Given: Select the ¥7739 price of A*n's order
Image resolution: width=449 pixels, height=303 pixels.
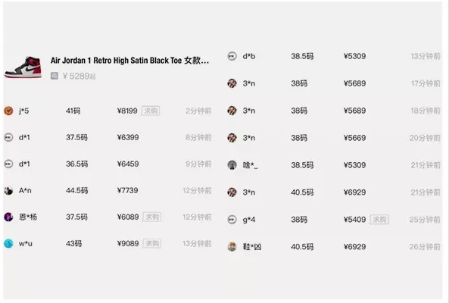Looking at the screenshot, I should (x=127, y=190).
